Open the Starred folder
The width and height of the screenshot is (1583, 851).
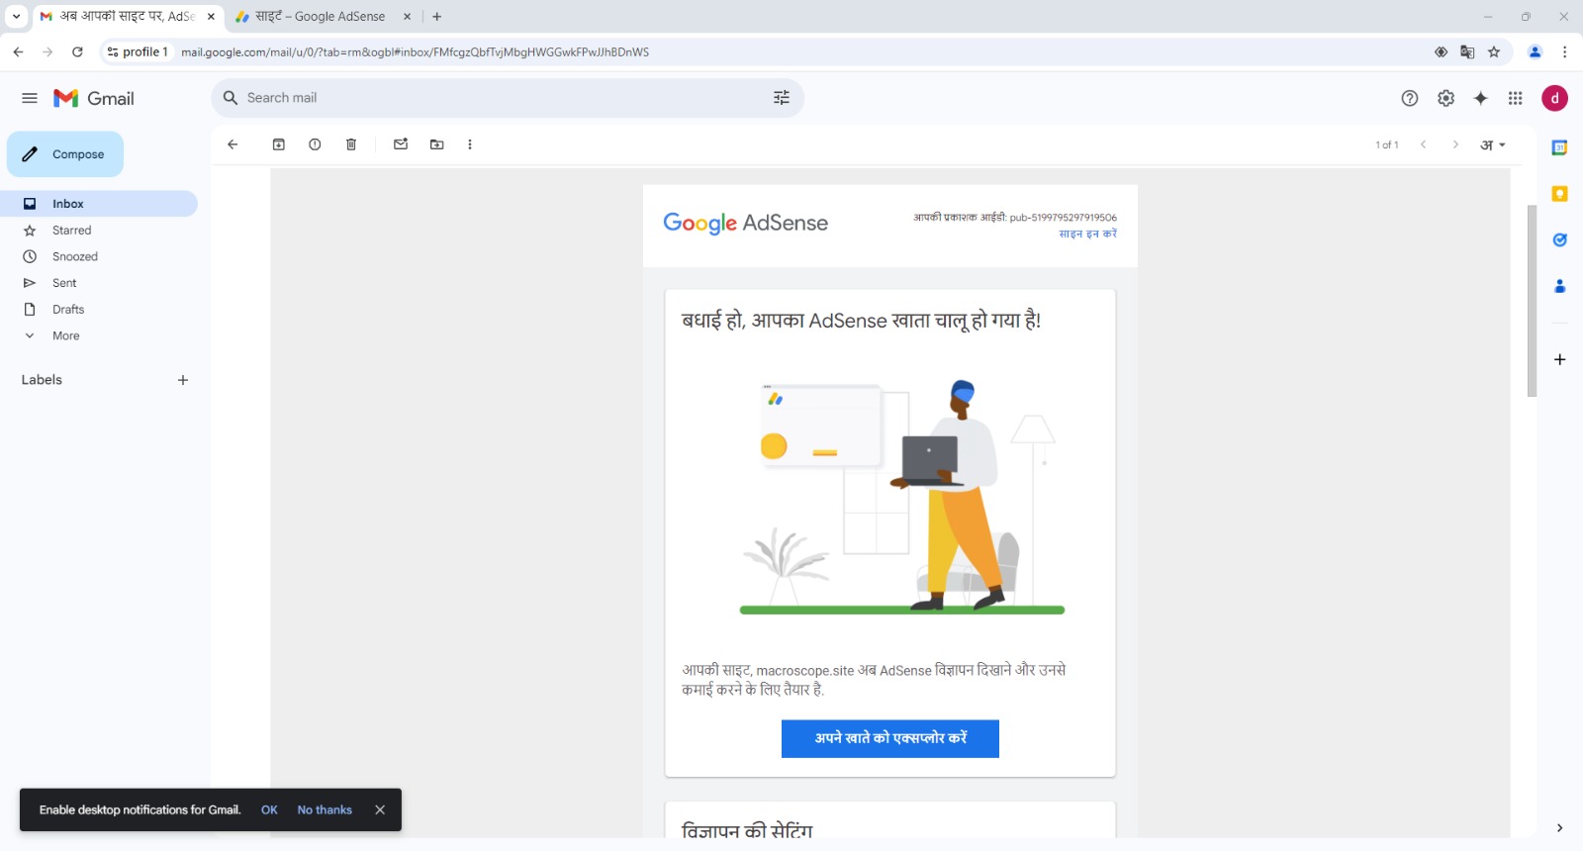point(99,231)
